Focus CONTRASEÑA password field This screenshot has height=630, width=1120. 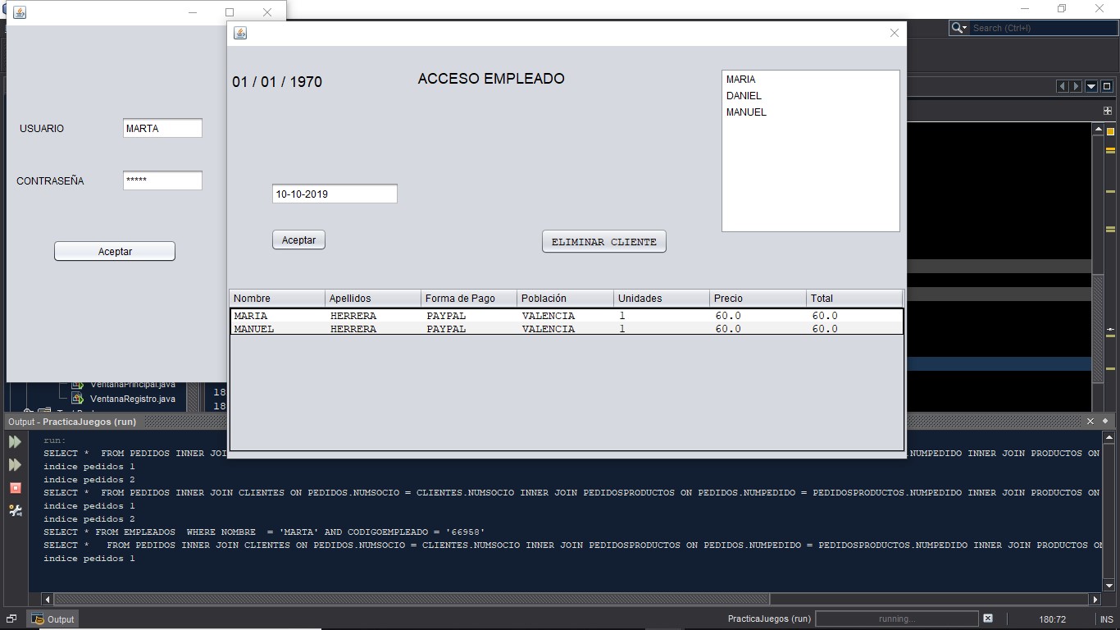pos(162,180)
